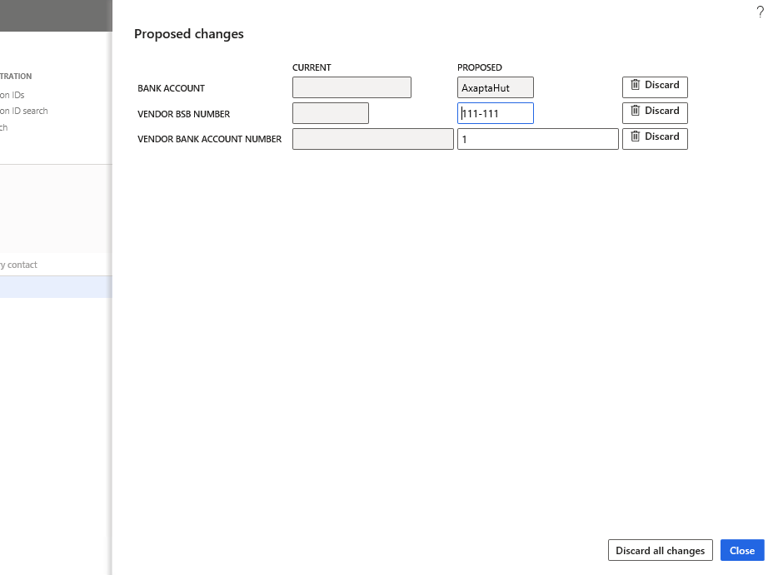Screen dimensions: 773x575
Task: Click the BANK ACCOUNT field label
Action: coord(171,88)
